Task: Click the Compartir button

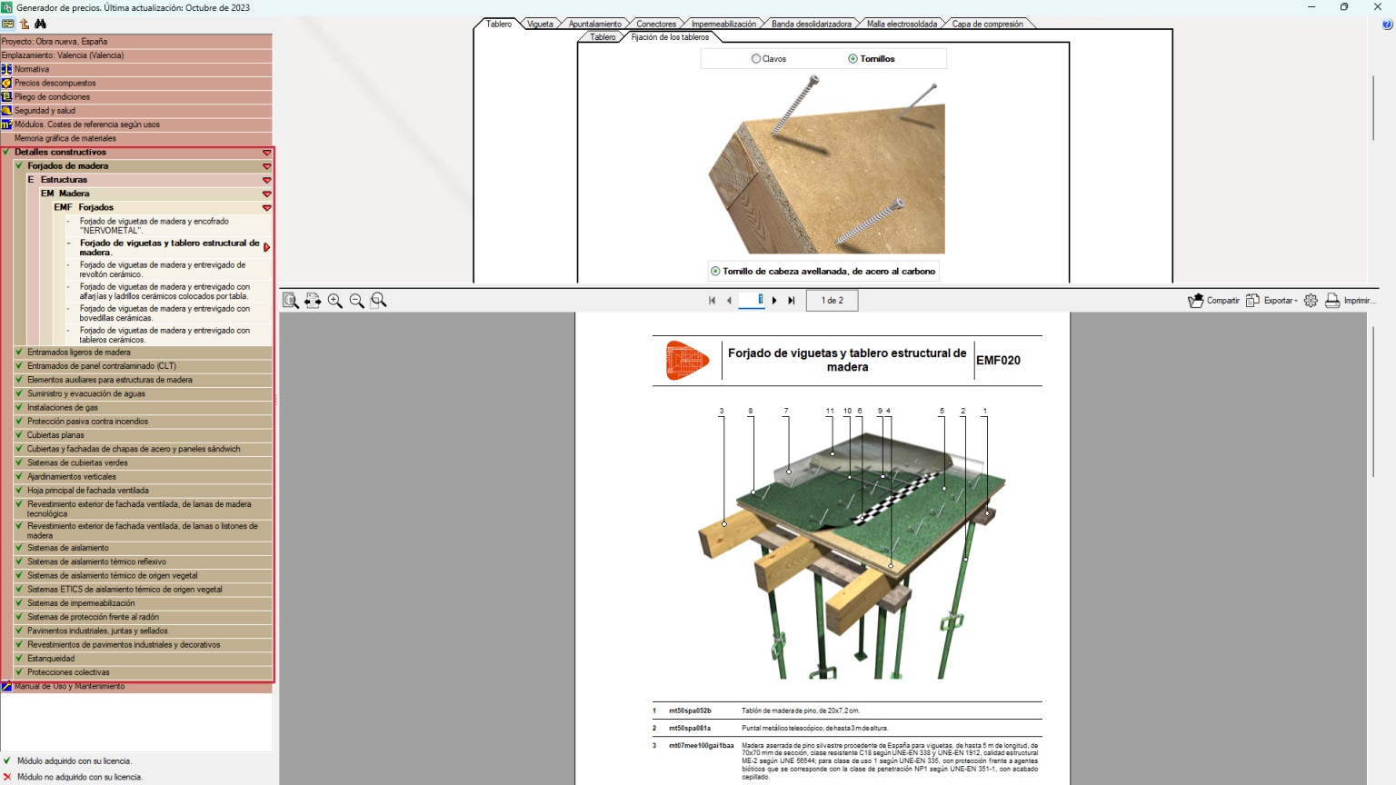Action: pyautogui.click(x=1213, y=301)
